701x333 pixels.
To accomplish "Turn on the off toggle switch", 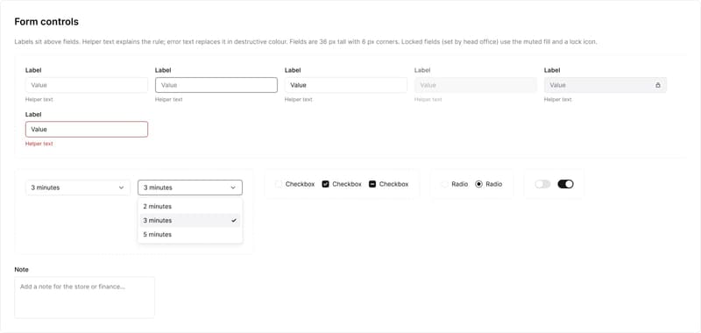I will point(542,184).
